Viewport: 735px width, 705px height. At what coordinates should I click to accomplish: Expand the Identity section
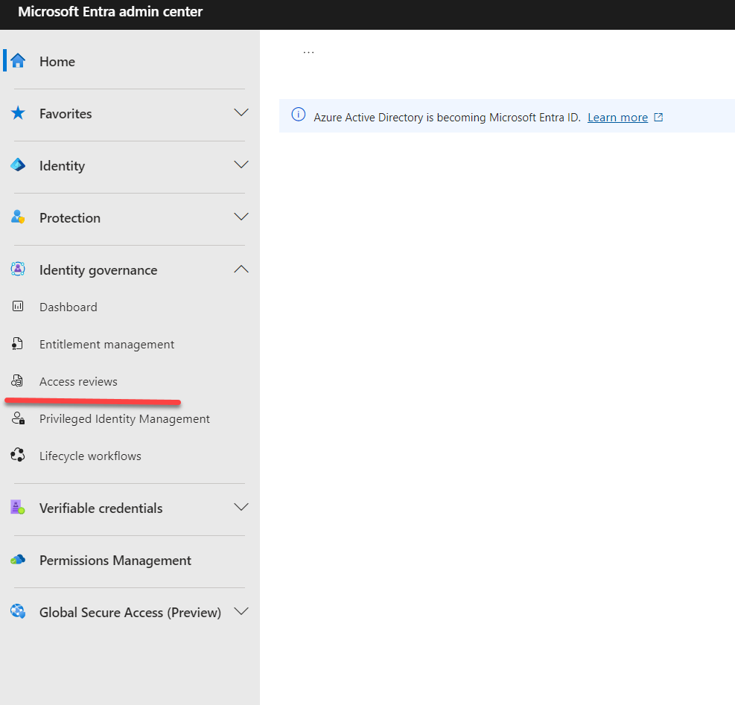(x=241, y=165)
